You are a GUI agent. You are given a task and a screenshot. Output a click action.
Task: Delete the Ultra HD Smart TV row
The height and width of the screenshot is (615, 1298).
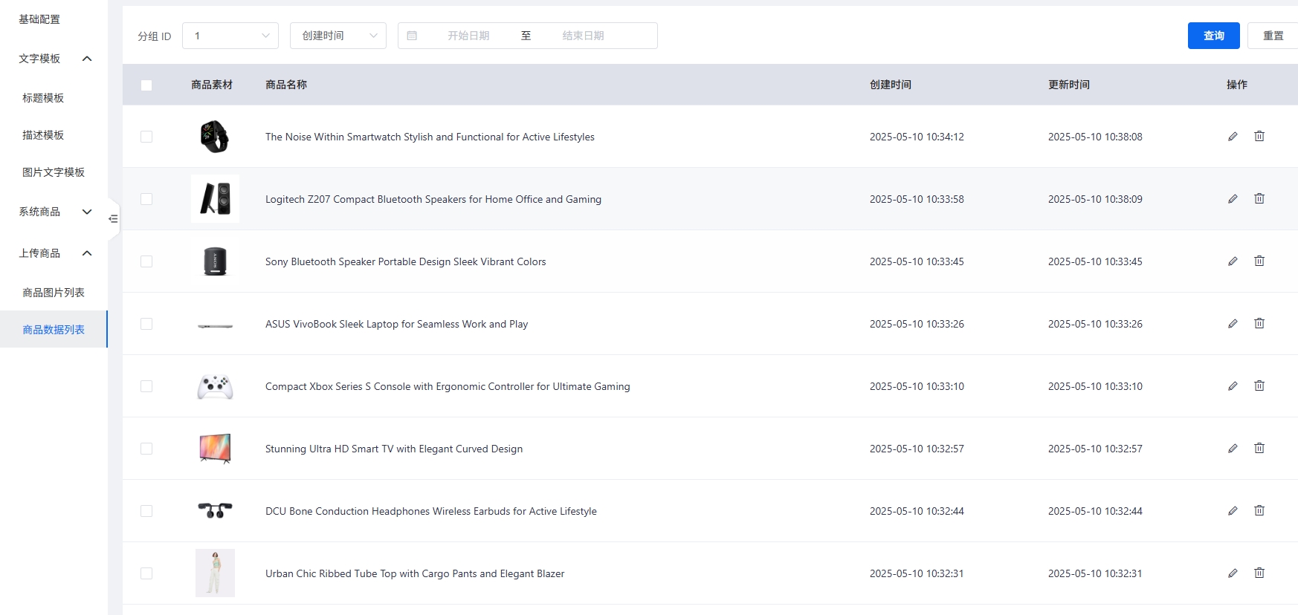click(1259, 448)
